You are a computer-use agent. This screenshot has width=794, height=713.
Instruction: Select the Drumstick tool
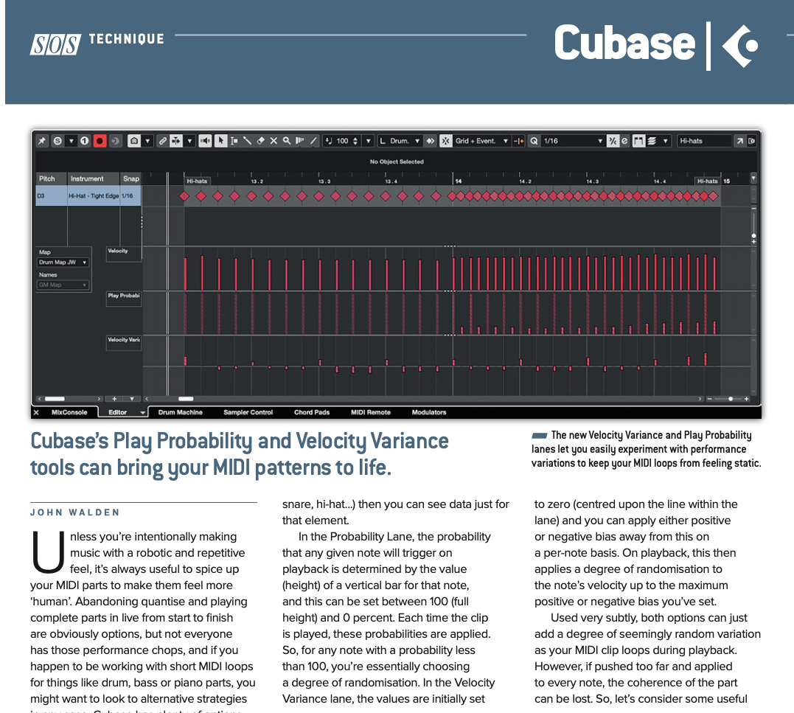[x=247, y=141]
